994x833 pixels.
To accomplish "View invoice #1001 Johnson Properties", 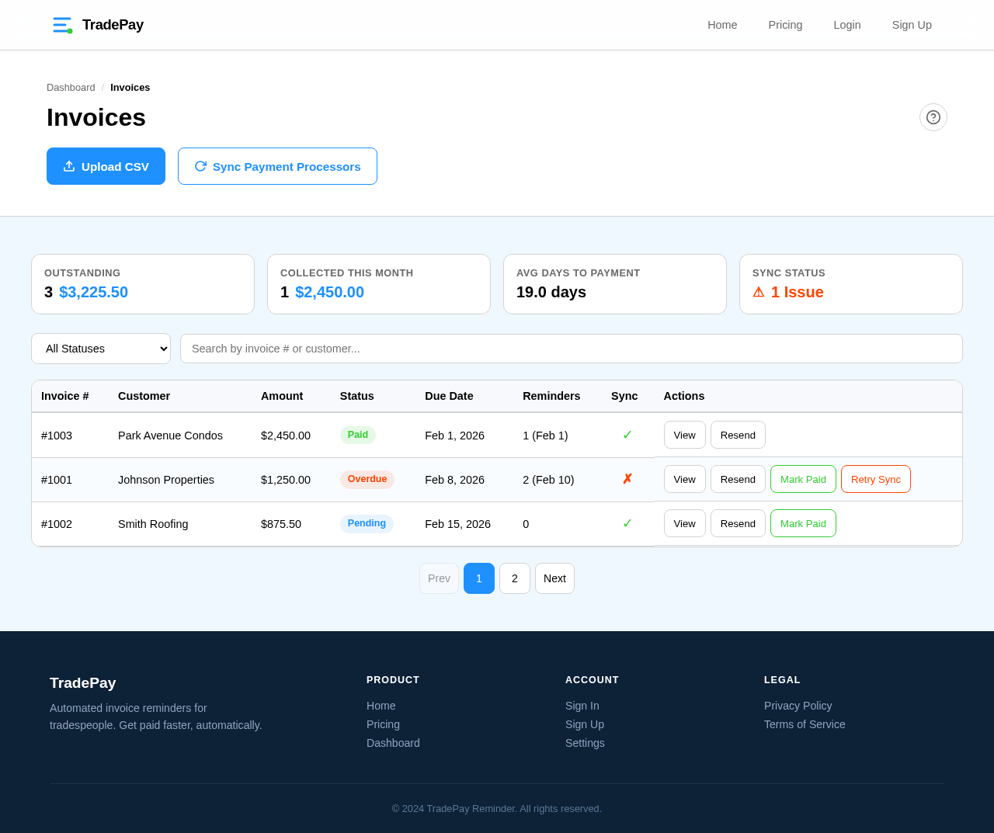I will tap(685, 479).
